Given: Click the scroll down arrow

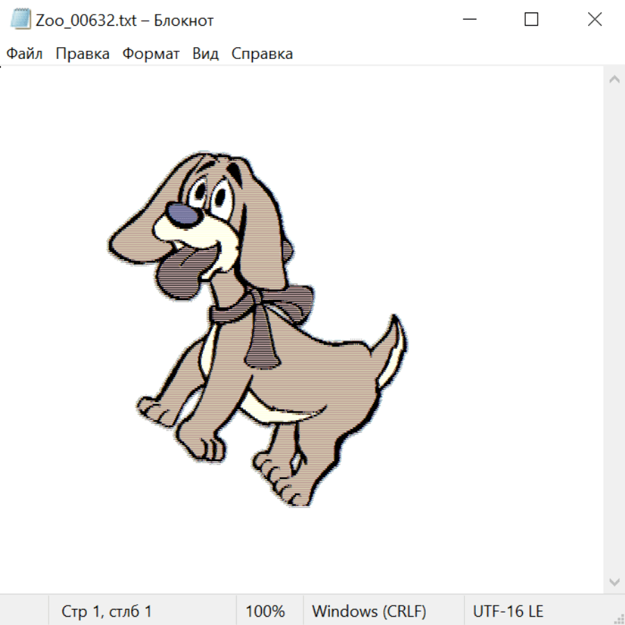Looking at the screenshot, I should coord(614,581).
